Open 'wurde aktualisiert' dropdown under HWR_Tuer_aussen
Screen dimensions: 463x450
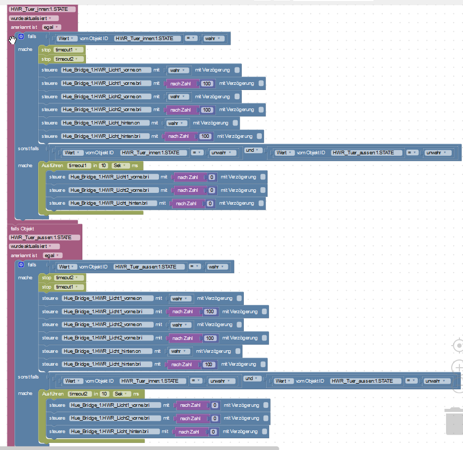(34, 246)
